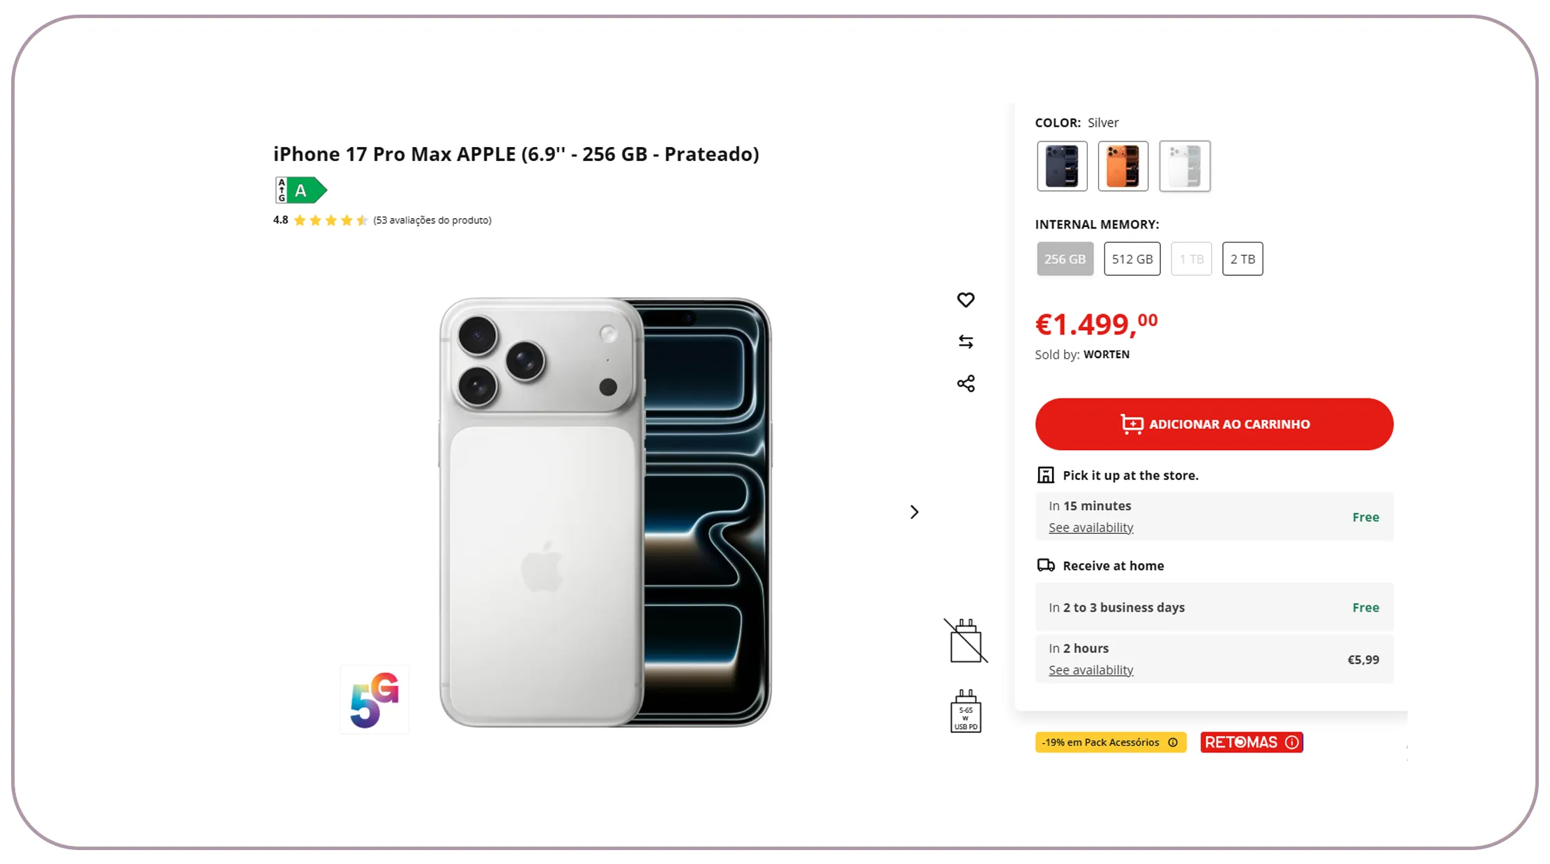The height and width of the screenshot is (864, 1550).
Task: Click See availability for 2 hours delivery
Action: click(x=1091, y=670)
